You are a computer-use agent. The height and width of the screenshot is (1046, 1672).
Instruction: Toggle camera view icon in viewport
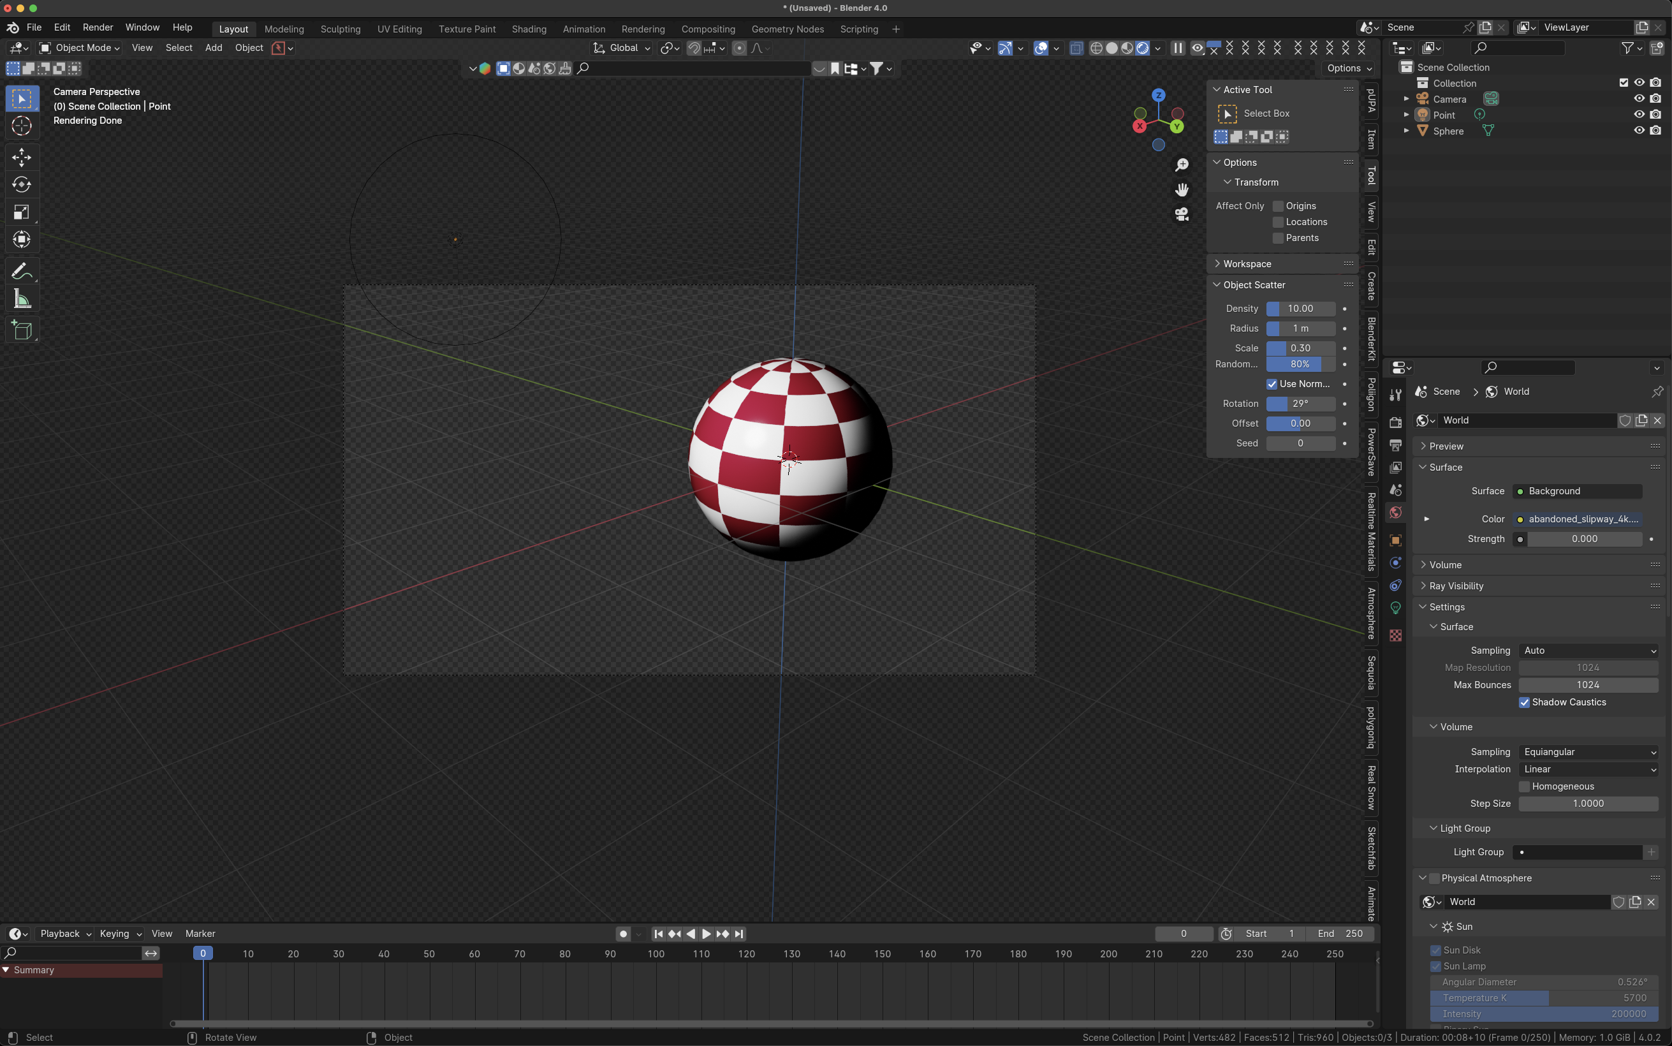click(1182, 214)
